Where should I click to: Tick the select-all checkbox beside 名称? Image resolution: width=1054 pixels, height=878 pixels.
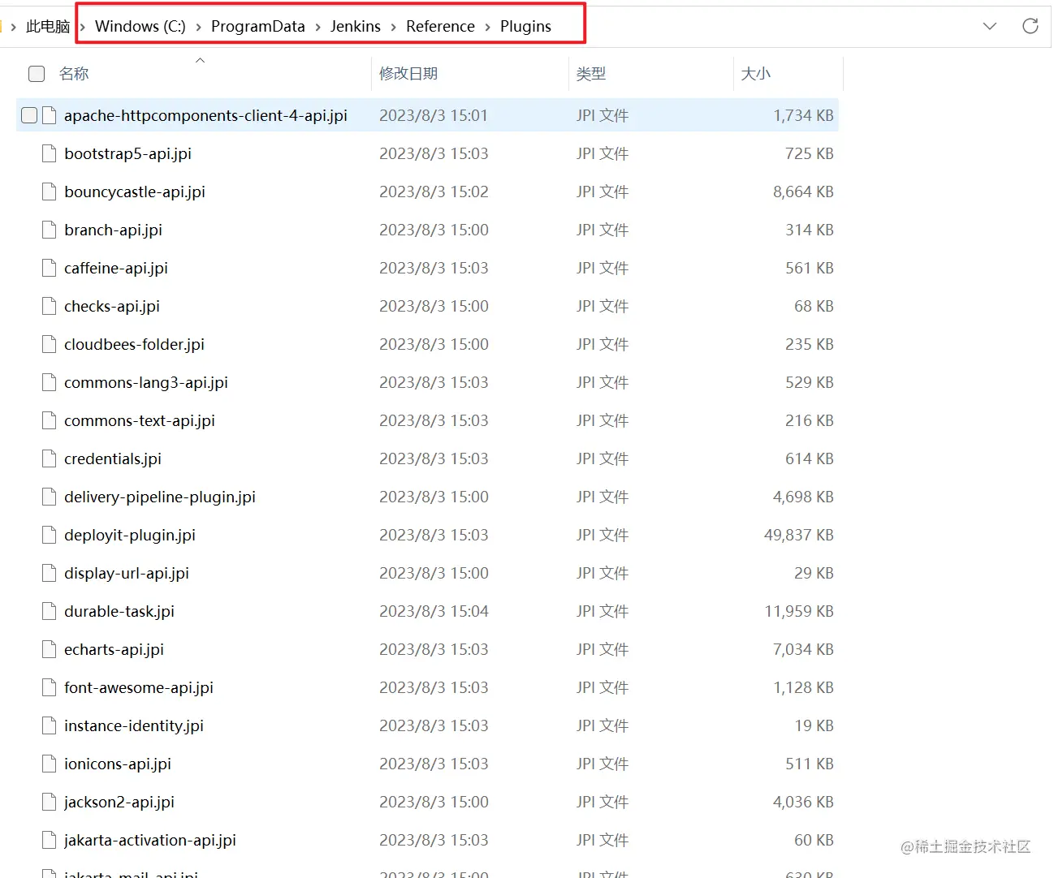(x=37, y=74)
